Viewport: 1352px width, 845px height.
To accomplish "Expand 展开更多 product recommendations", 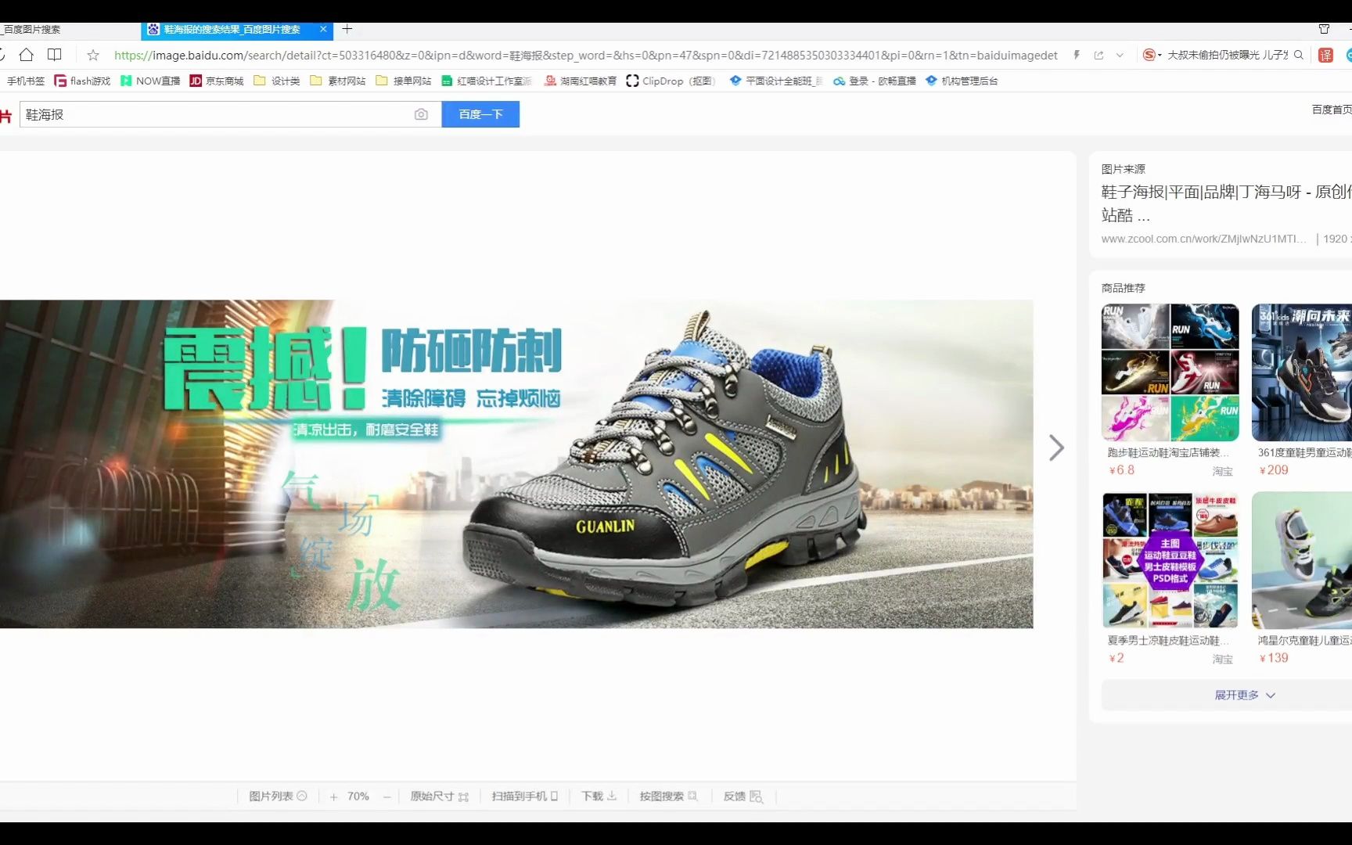I will [x=1244, y=695].
